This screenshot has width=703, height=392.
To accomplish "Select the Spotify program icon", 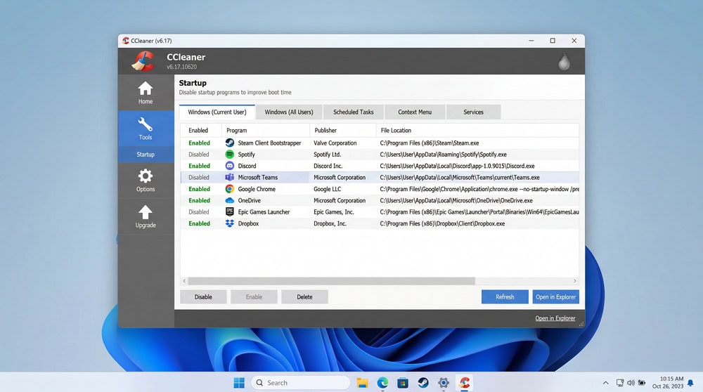I will pyautogui.click(x=230, y=154).
